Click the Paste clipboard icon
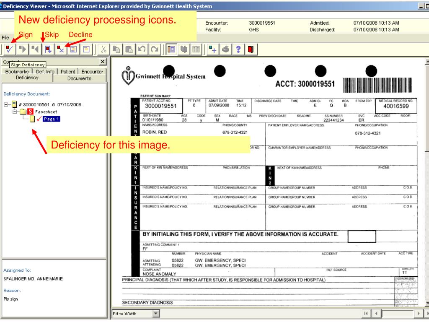The height and width of the screenshot is (322, 429). click(x=129, y=49)
